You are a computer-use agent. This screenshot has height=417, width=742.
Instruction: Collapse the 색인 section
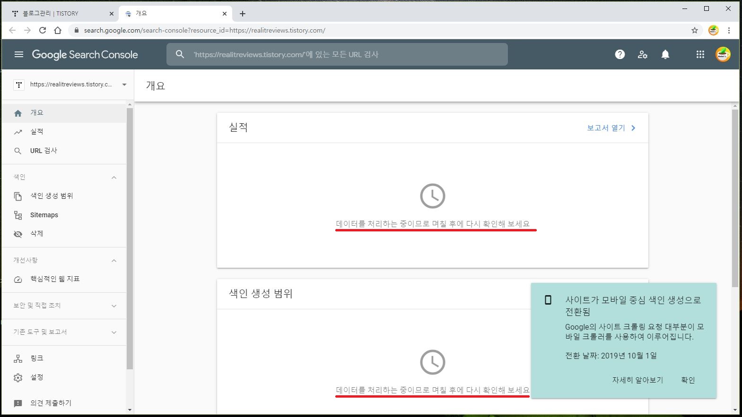click(x=114, y=177)
